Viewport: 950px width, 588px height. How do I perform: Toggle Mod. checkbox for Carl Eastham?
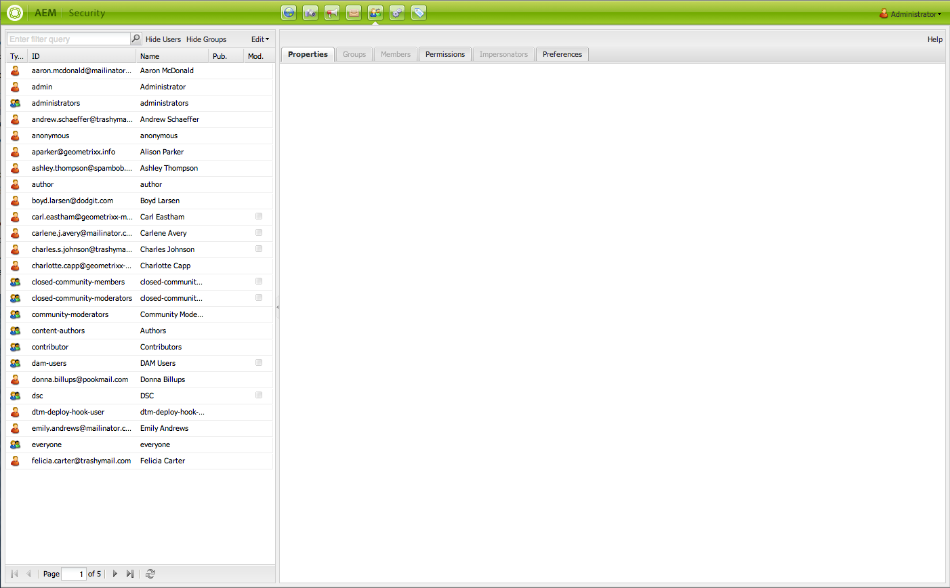pyautogui.click(x=259, y=216)
